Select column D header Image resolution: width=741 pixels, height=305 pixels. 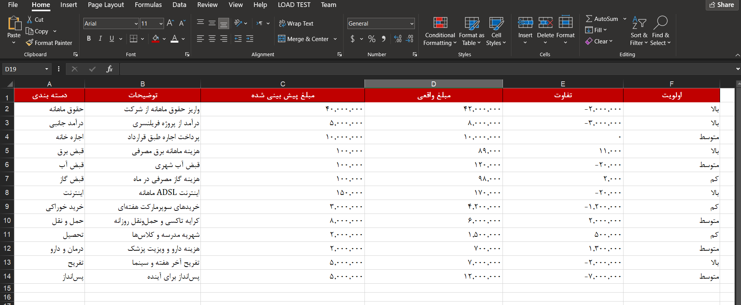tap(434, 84)
